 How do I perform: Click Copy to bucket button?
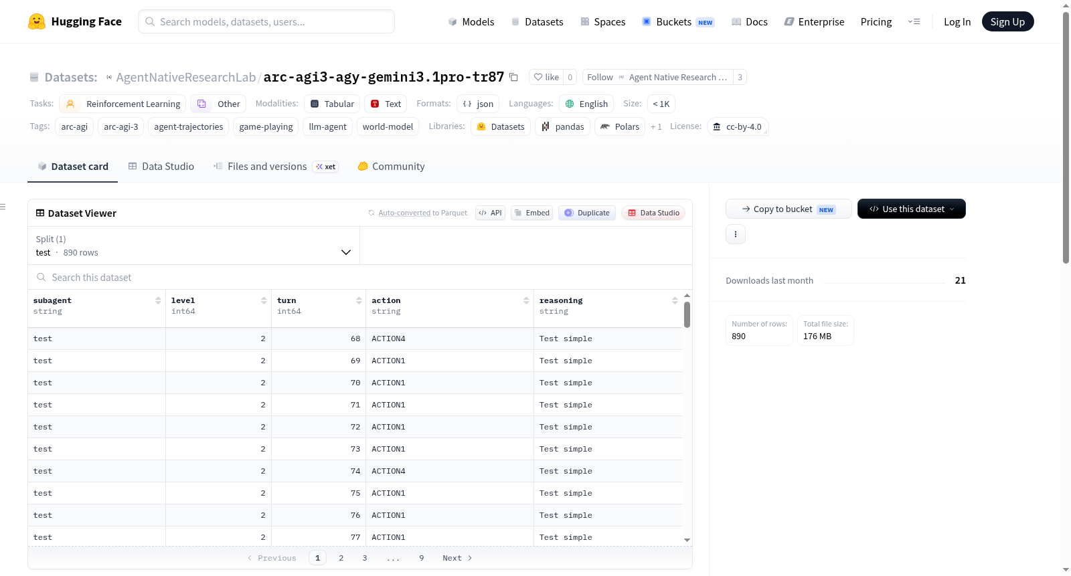click(x=789, y=209)
